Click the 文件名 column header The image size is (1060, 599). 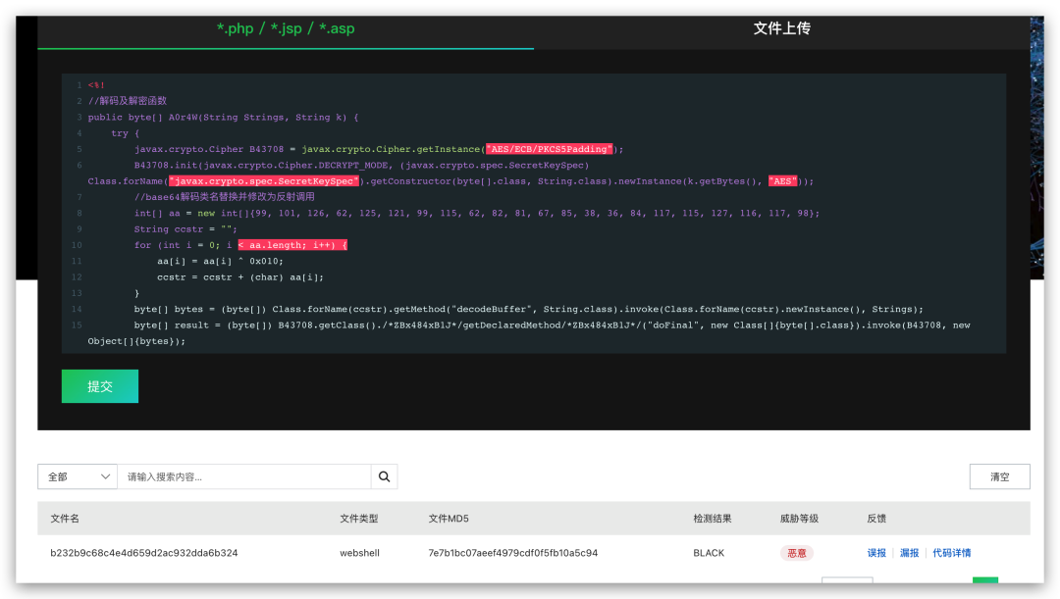click(x=65, y=519)
